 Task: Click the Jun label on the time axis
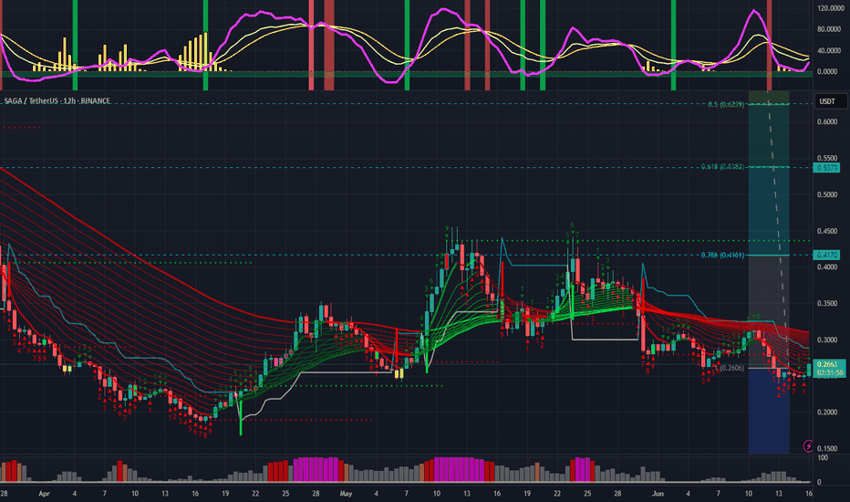pos(658,494)
